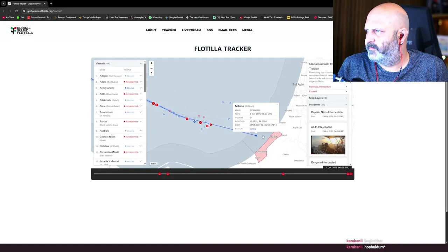Collapse the Incidents (16) section
Image resolution: width=448 pixels, height=252 pixels.
328,105
